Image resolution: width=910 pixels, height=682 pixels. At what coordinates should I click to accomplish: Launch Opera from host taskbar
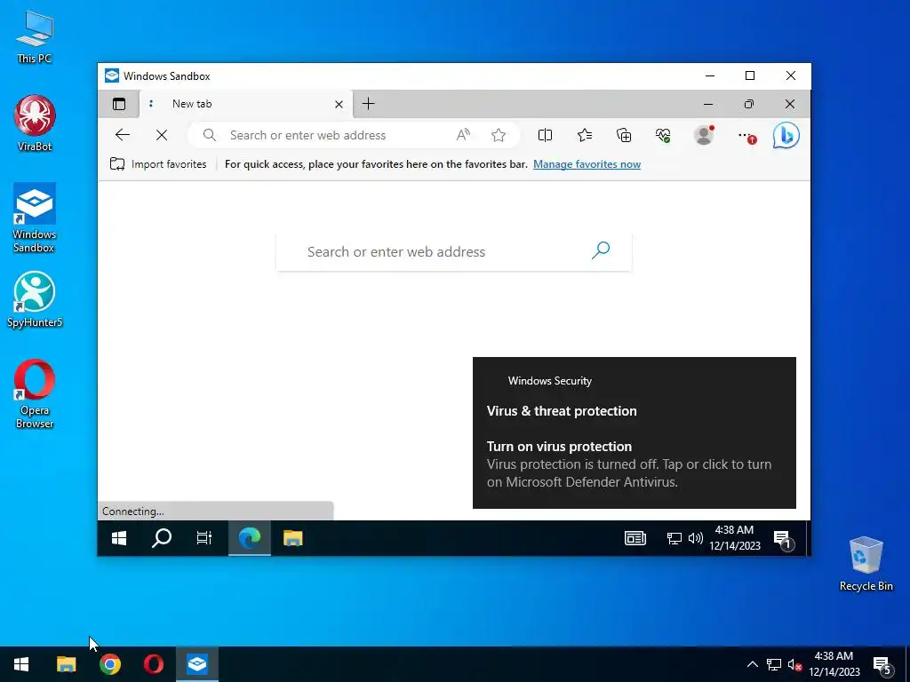(153, 664)
